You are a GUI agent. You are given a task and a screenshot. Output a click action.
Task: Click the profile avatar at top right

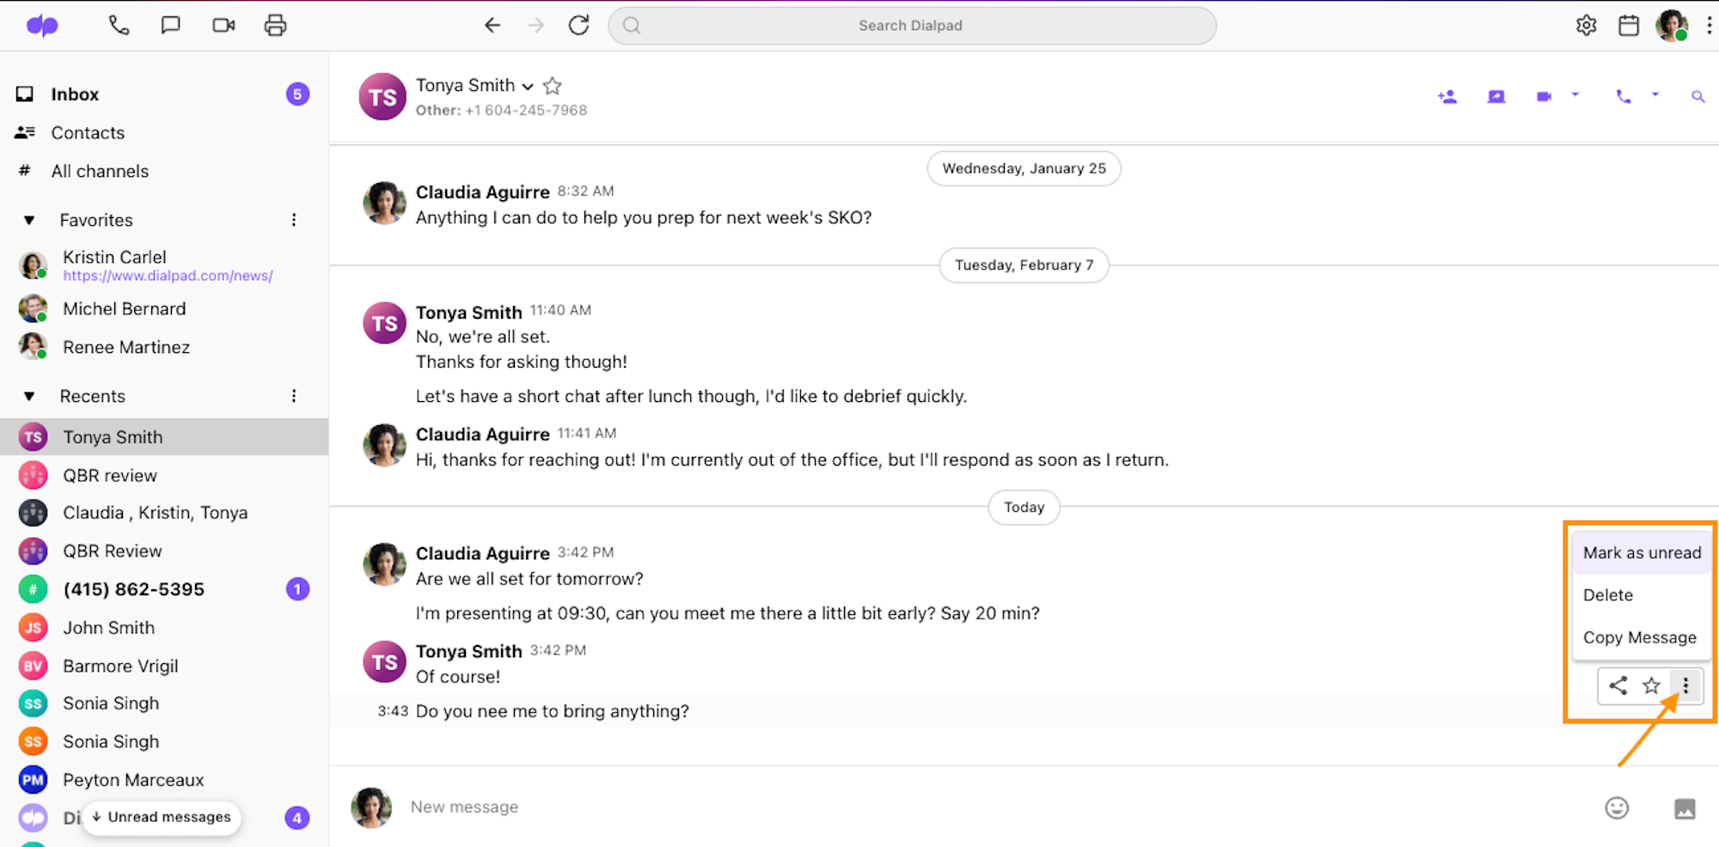coord(1672,26)
